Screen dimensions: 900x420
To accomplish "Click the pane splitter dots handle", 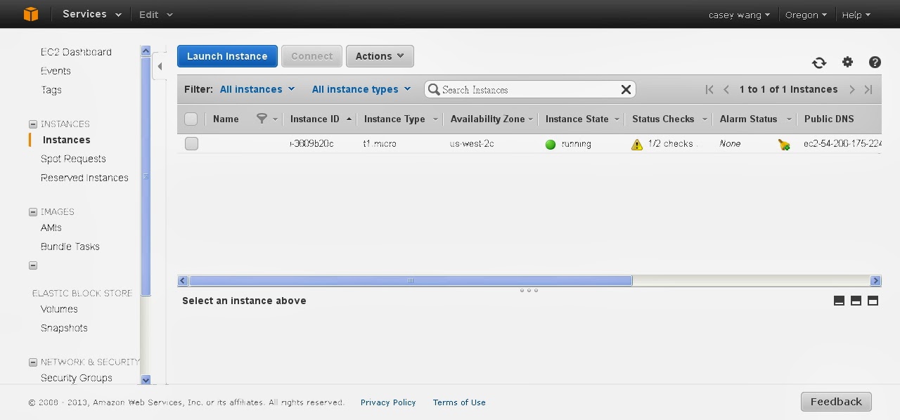I will 529,290.
